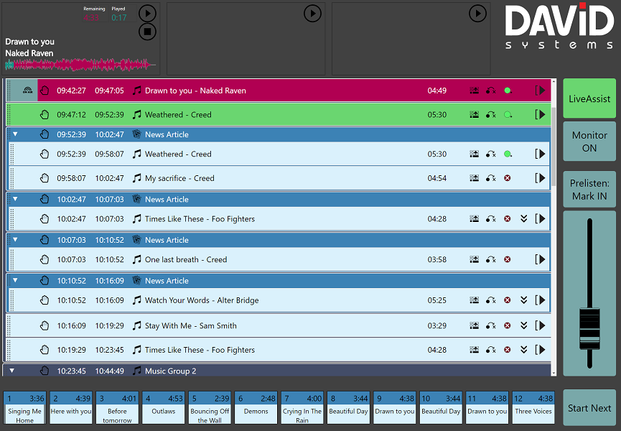This screenshot has height=431, width=621.
Task: Select jingle slot 6 Demons
Action: tap(256, 407)
